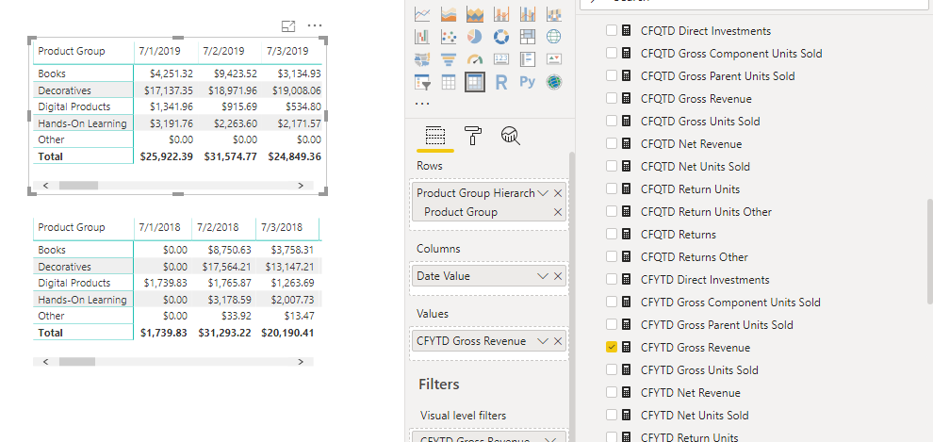Viewport: 933px width, 442px height.
Task: Select the KPI visualization
Action: pos(553,59)
